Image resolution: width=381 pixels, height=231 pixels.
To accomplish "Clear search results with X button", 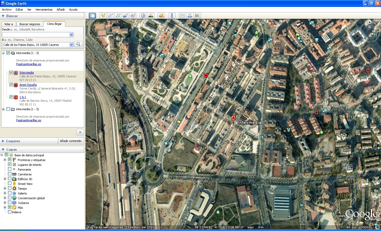I will [x=80, y=132].
